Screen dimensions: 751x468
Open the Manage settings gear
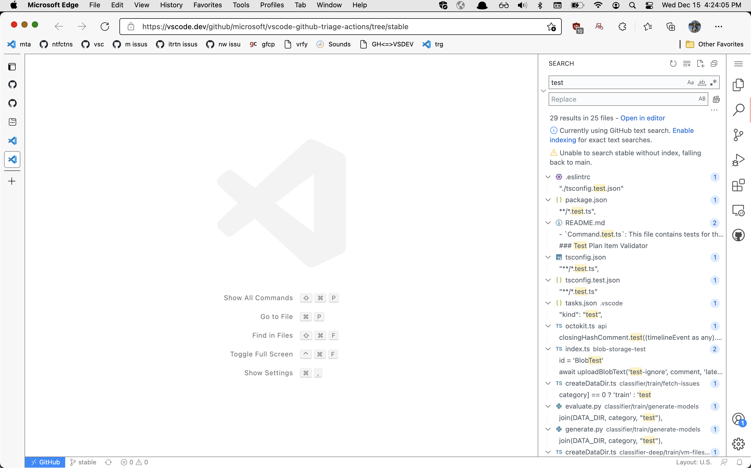click(x=738, y=444)
